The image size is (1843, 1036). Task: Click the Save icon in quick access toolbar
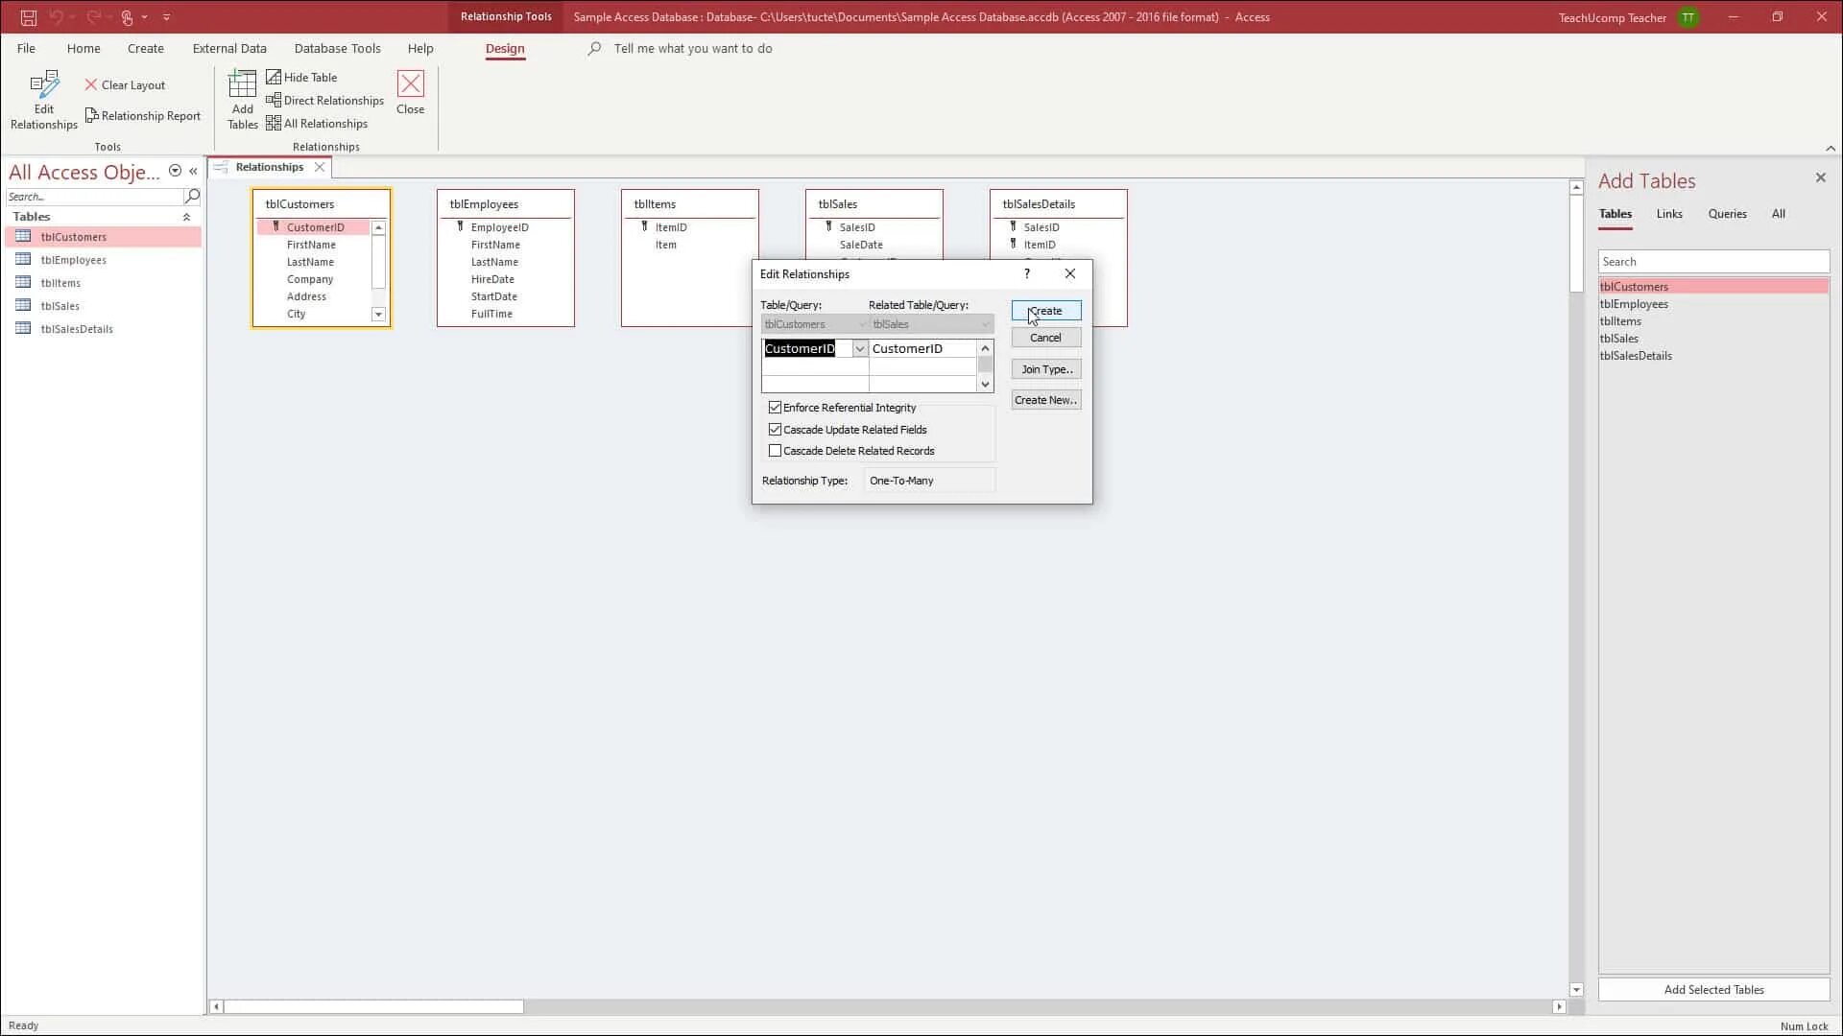(x=29, y=17)
